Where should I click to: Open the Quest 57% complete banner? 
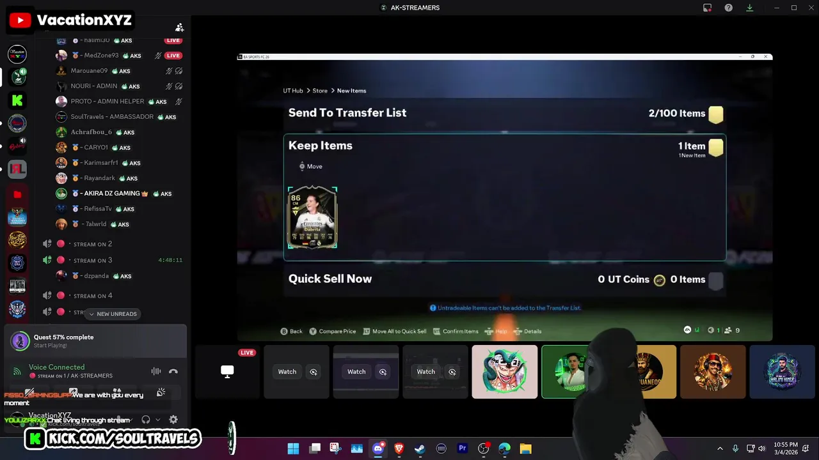pyautogui.click(x=96, y=341)
